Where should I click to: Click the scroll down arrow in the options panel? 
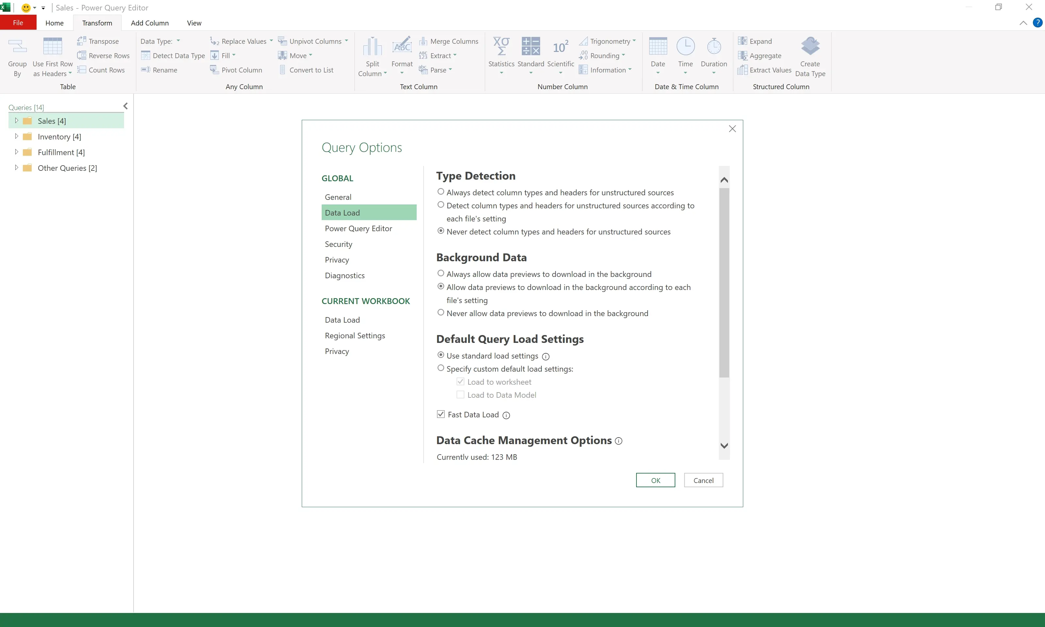point(724,446)
